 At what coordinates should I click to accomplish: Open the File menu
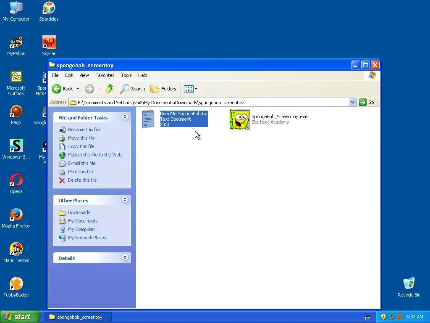(x=55, y=75)
